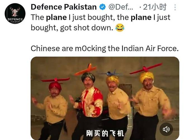Click the blue verified badge

click(x=103, y=7)
